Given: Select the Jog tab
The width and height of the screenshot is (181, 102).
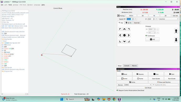Looking at the screenshot, I should [121, 23].
